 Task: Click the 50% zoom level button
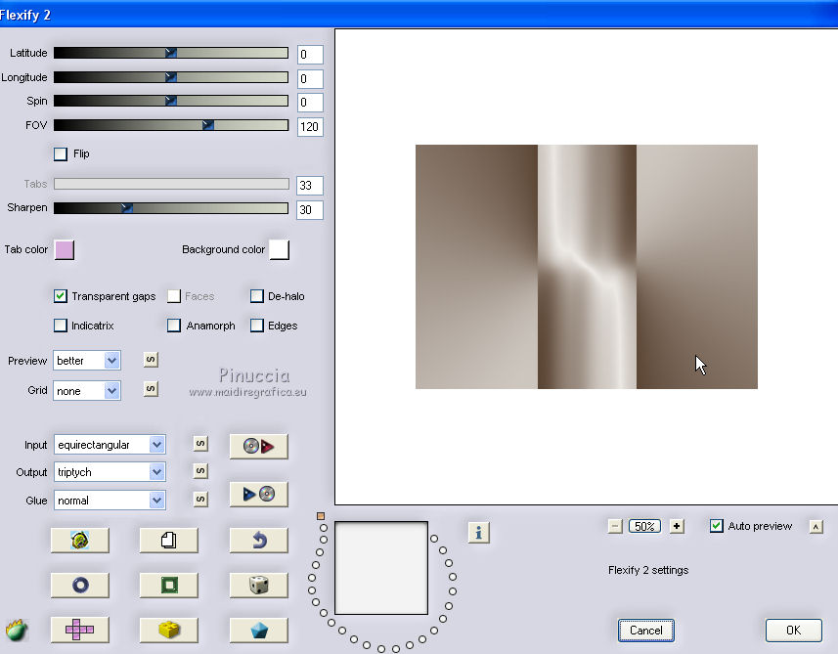click(644, 526)
